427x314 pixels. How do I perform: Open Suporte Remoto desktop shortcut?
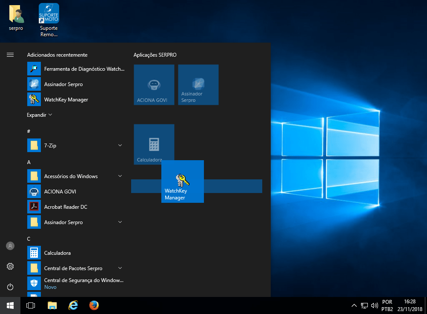(x=49, y=19)
